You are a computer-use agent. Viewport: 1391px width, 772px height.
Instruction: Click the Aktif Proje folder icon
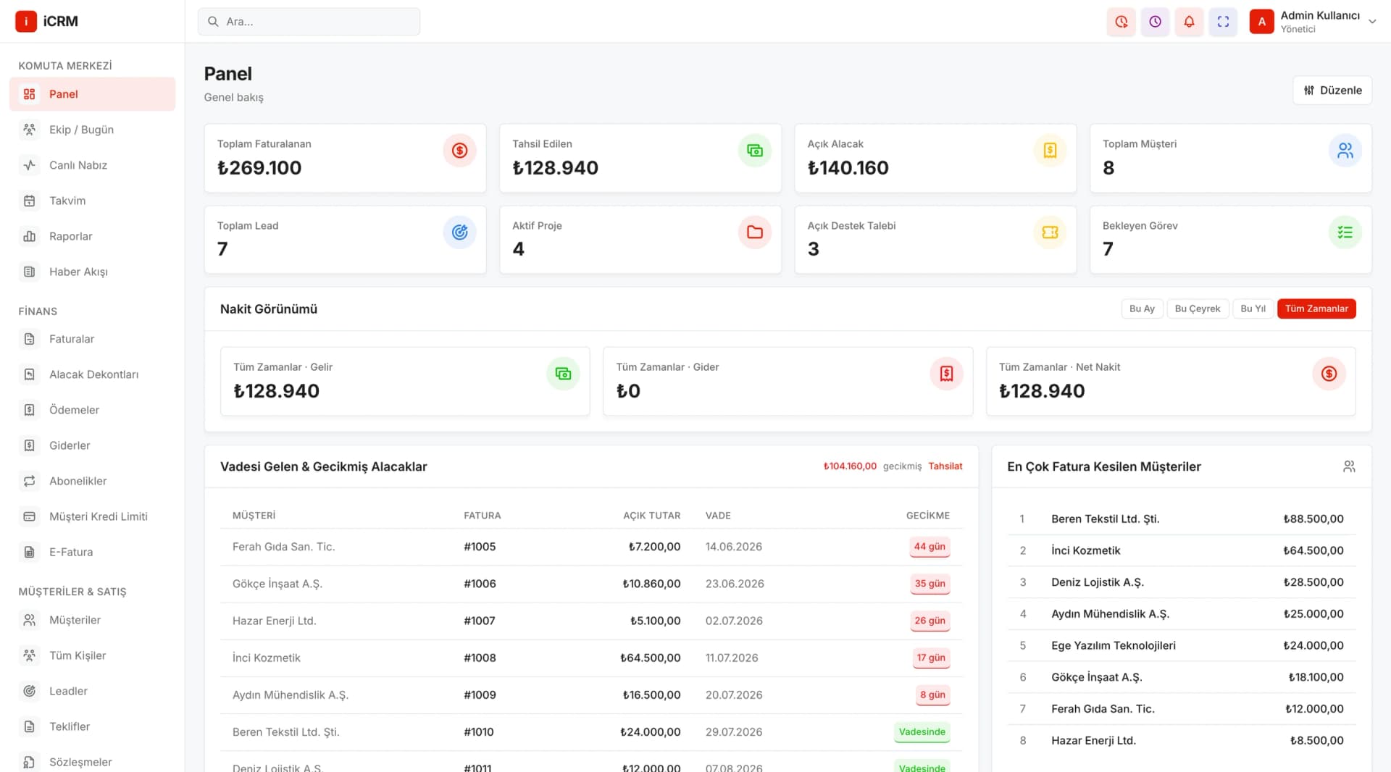tap(755, 232)
